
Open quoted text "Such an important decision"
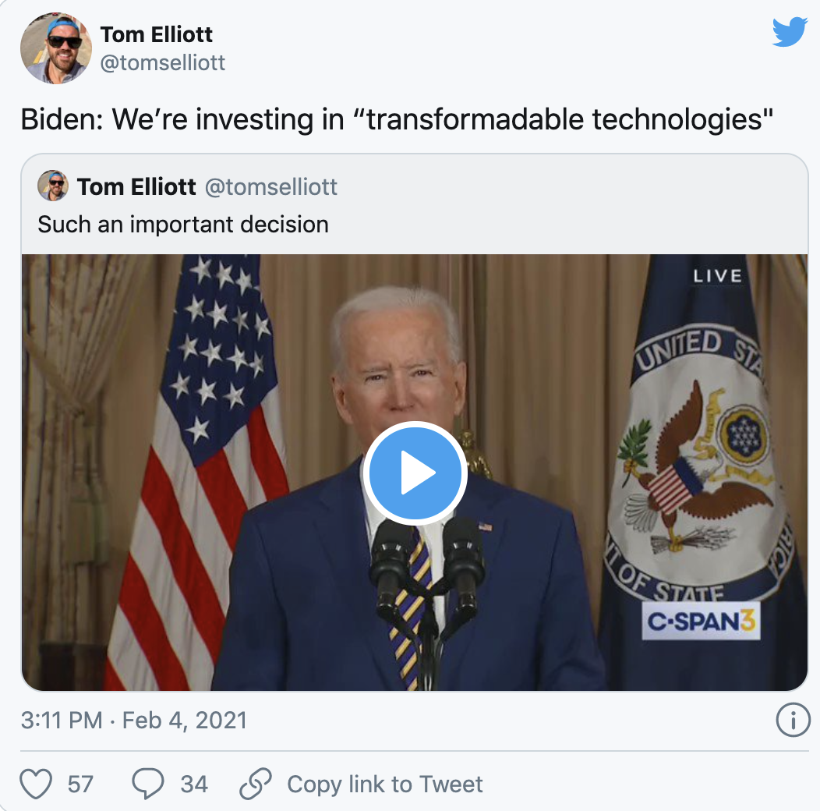pos(183,225)
